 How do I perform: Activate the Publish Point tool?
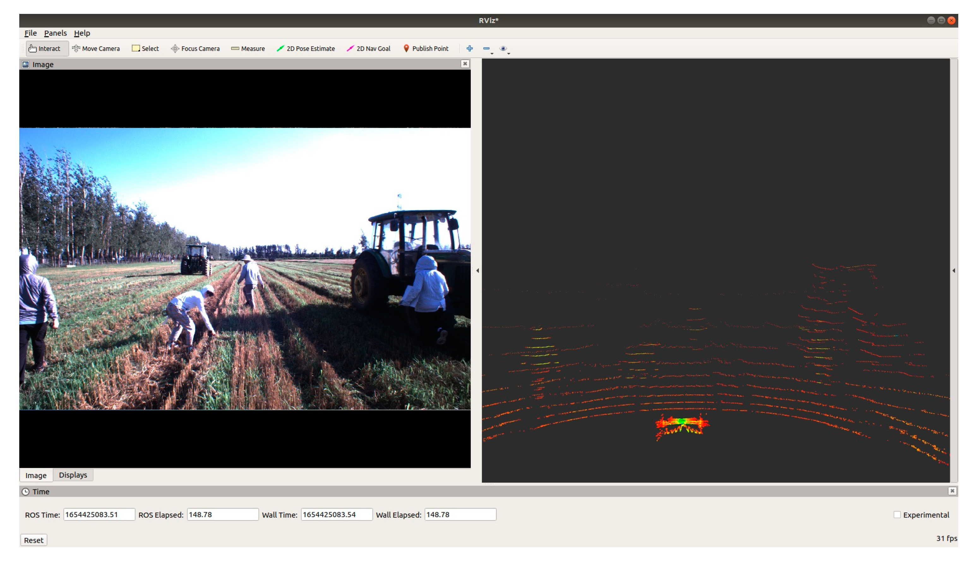[426, 48]
